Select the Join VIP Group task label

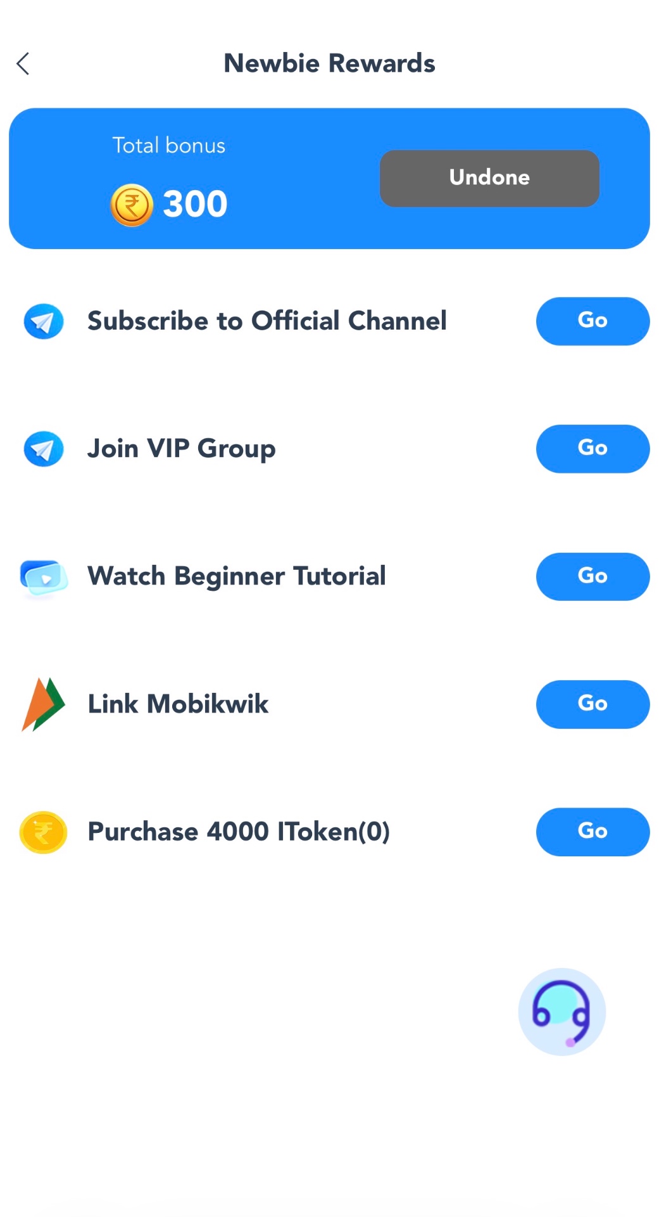point(182,449)
